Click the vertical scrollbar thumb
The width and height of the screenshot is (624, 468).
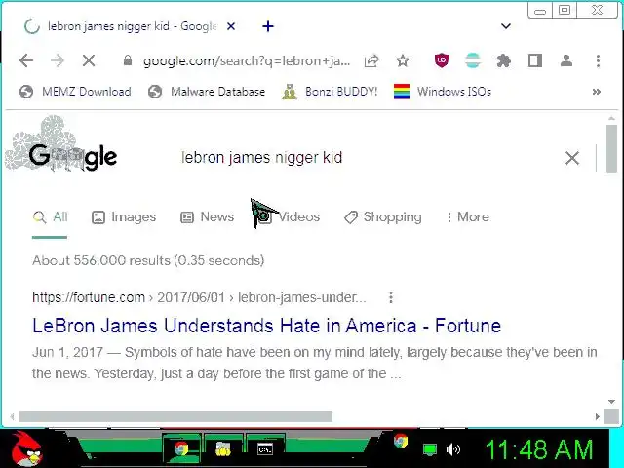[x=611, y=149]
